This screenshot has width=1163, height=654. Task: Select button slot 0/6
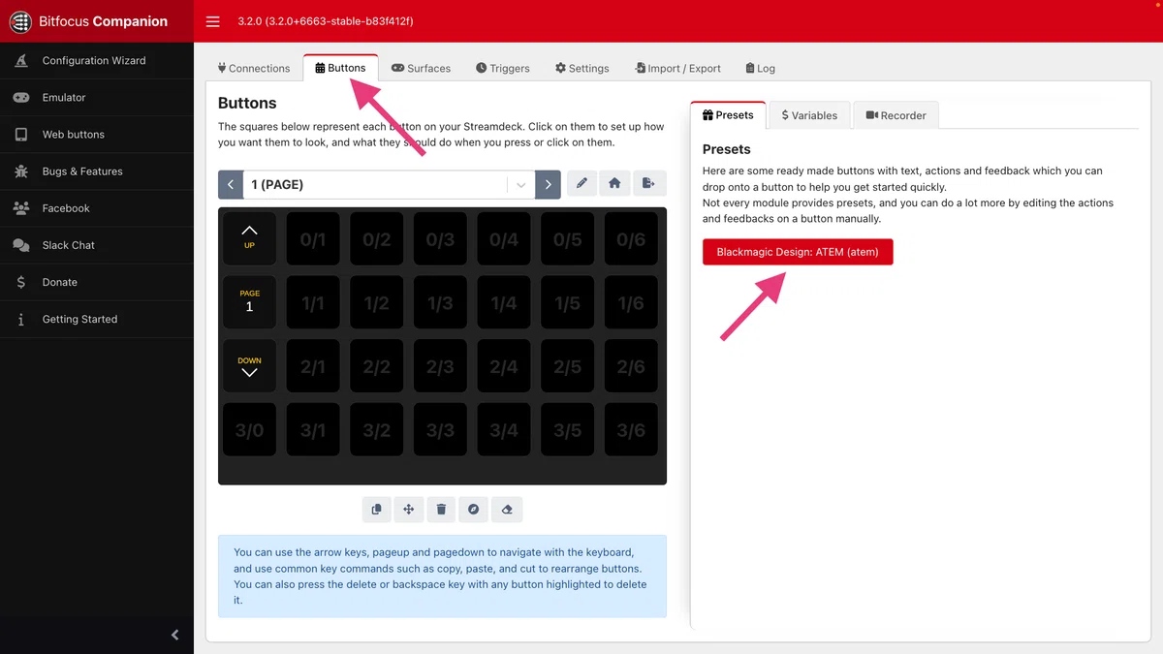tap(631, 237)
